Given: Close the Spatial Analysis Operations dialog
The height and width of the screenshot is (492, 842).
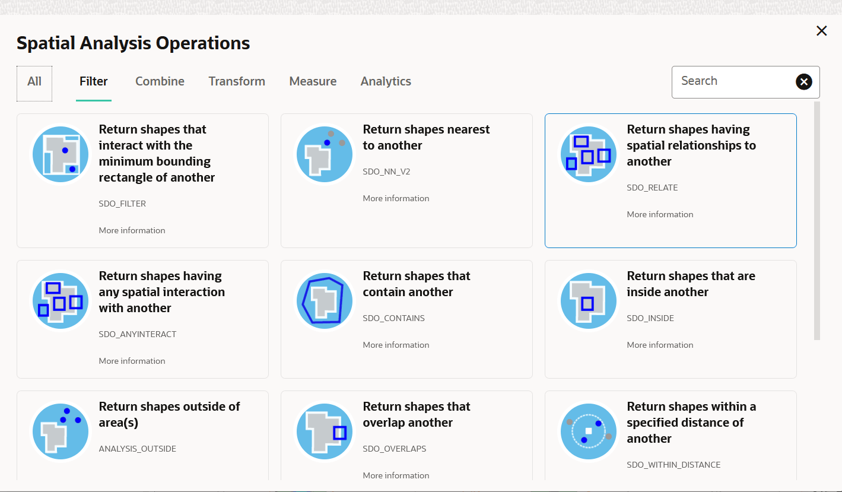Looking at the screenshot, I should click(x=821, y=31).
